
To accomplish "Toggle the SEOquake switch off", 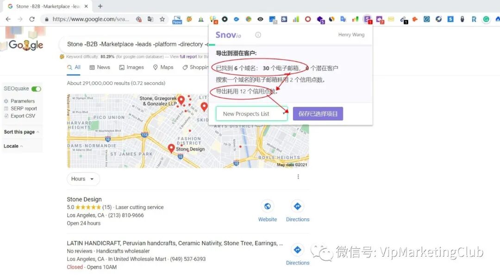I will [x=37, y=89].
